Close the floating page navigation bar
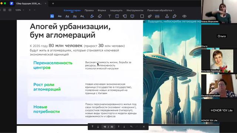The height and width of the screenshot is (133, 237). [144, 127]
